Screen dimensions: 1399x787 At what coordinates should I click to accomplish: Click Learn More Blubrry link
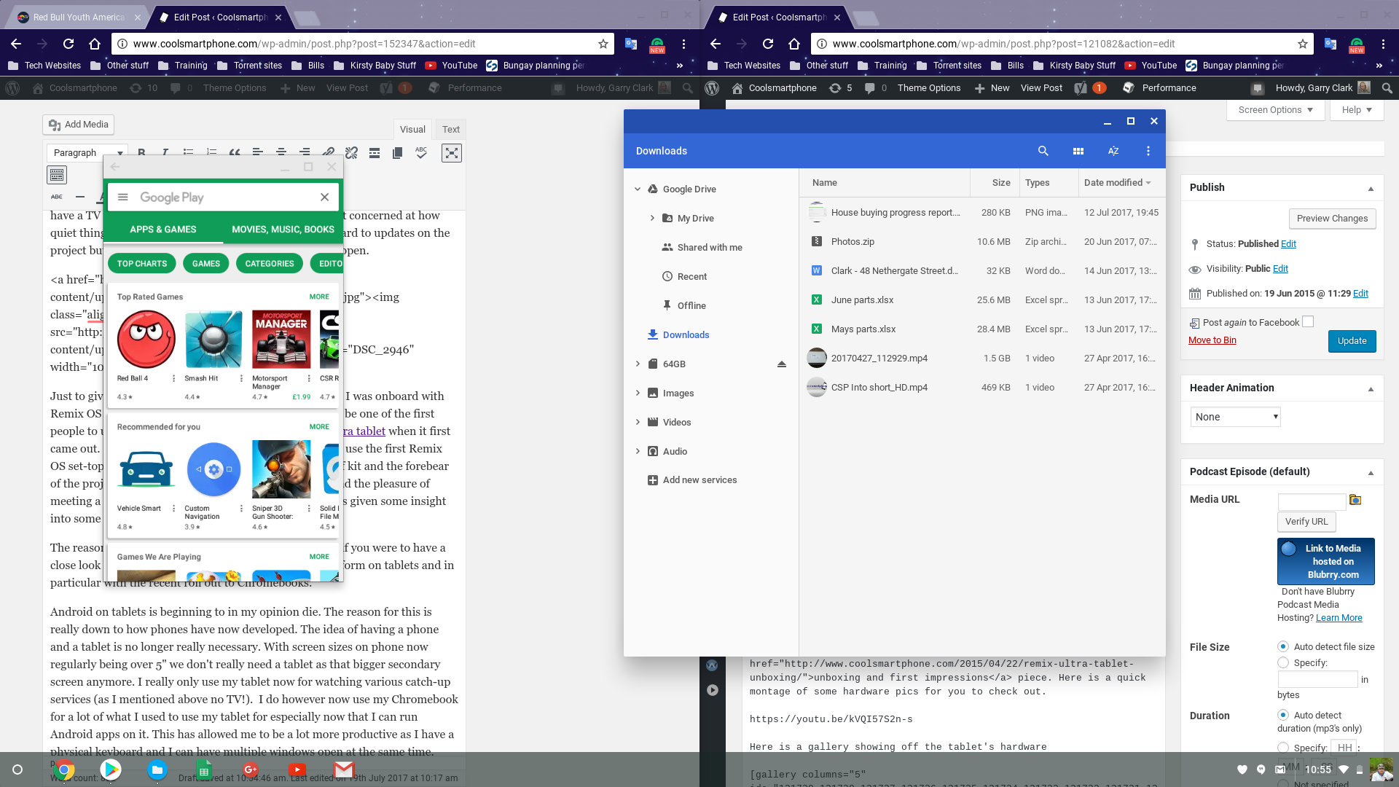1339,618
